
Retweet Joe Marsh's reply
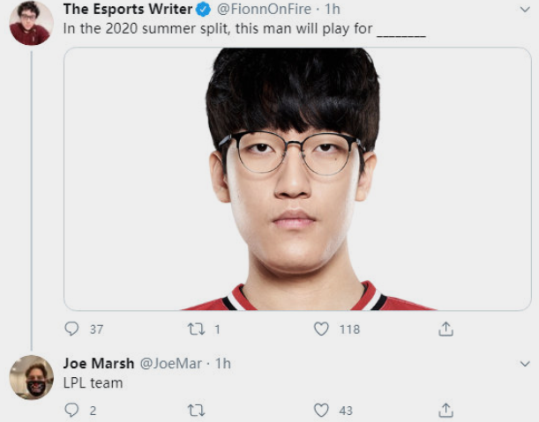click(197, 410)
